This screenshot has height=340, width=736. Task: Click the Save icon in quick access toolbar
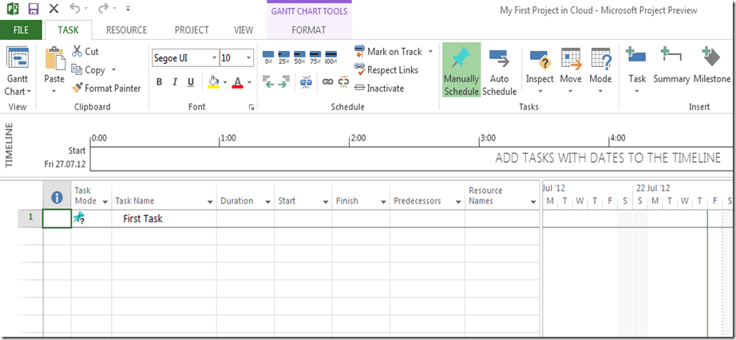pos(33,9)
